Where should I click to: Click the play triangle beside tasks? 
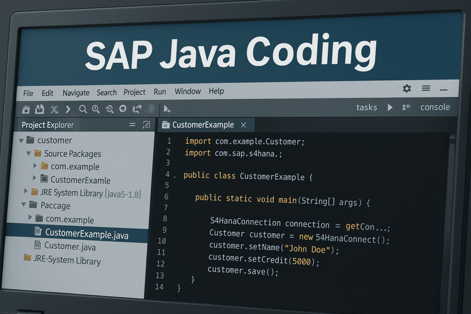(x=390, y=108)
